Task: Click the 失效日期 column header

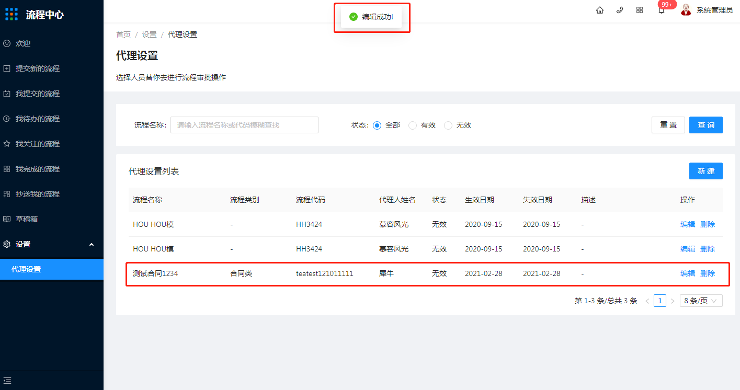Action: tap(538, 200)
